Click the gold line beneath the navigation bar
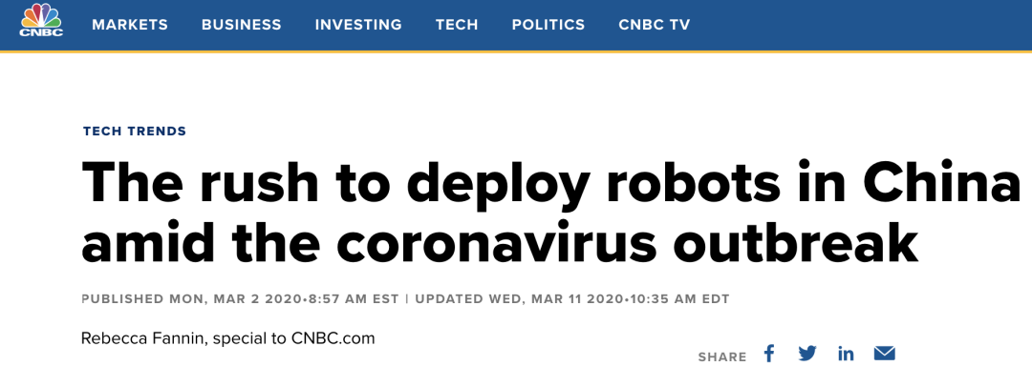 [x=516, y=51]
